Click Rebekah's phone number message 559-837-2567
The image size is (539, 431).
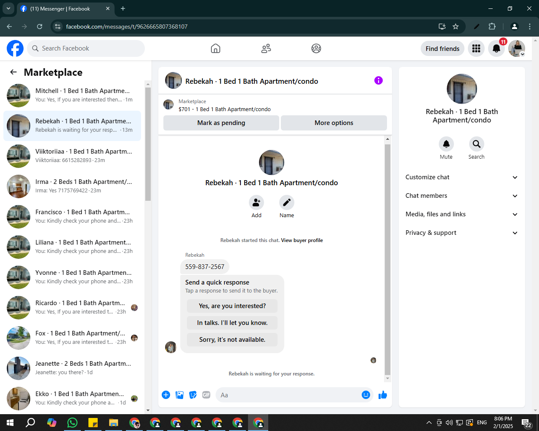point(205,266)
